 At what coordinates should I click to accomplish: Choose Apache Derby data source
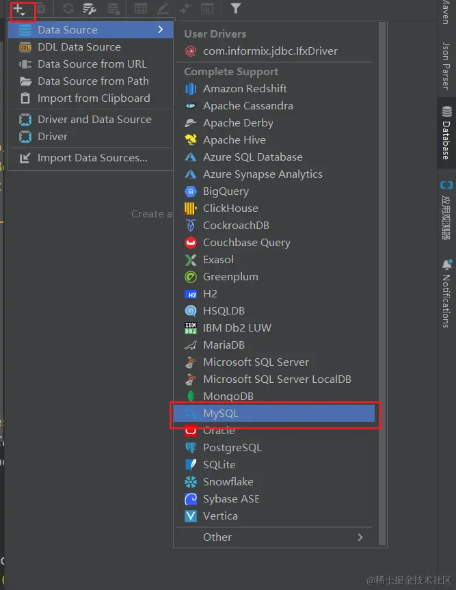coord(274,123)
